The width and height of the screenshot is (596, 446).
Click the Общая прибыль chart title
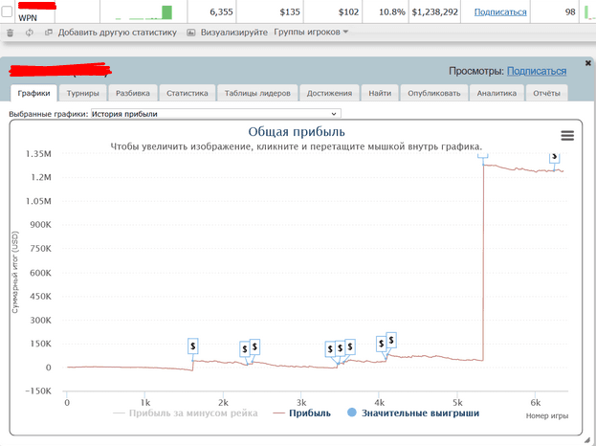(x=297, y=131)
